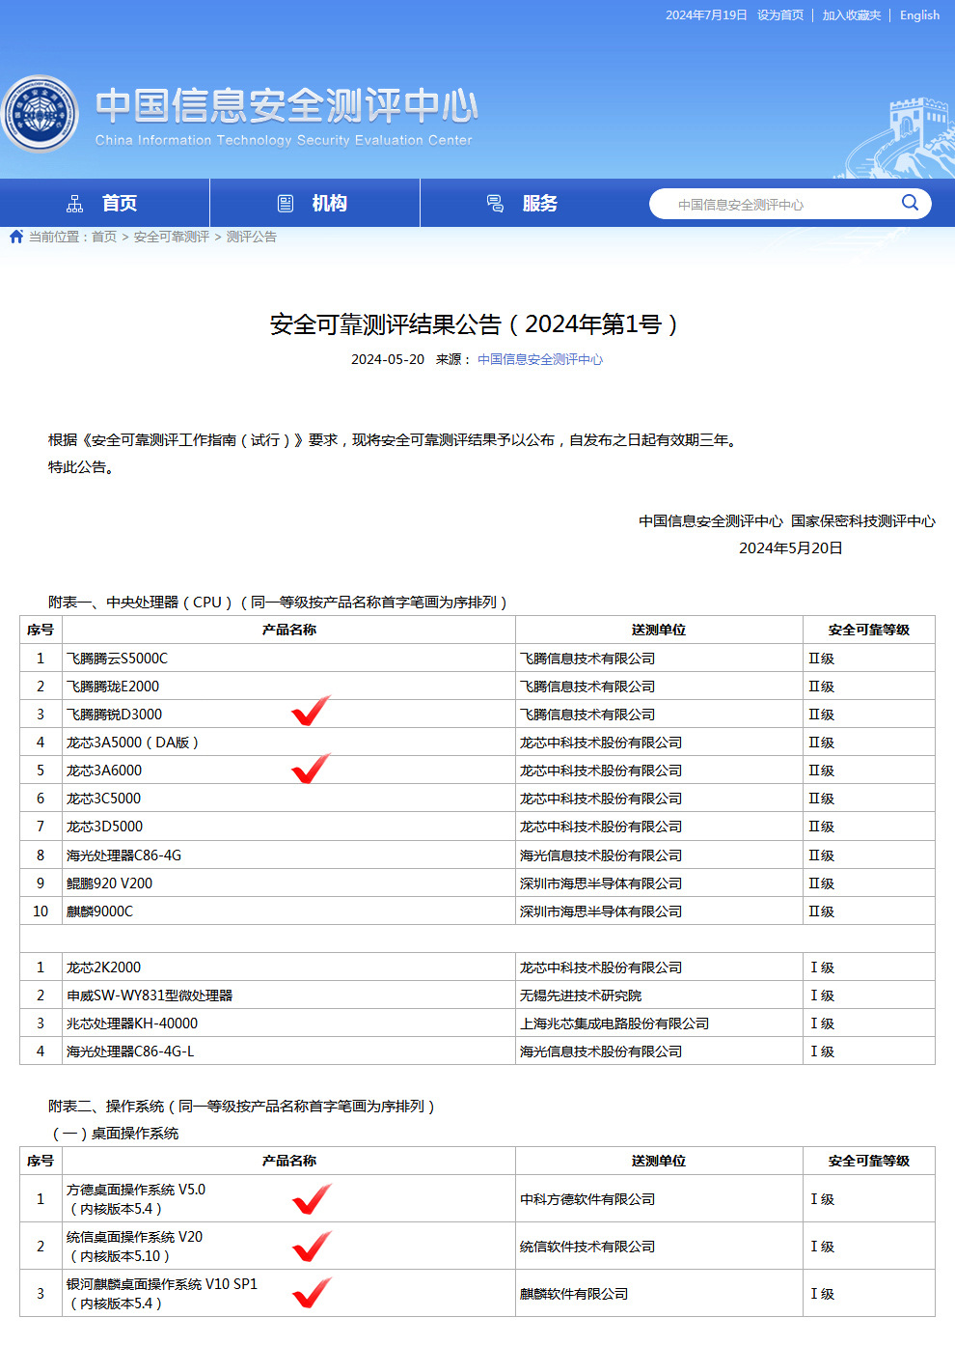Click the announcement title heading
955x1346 pixels.
click(x=477, y=324)
